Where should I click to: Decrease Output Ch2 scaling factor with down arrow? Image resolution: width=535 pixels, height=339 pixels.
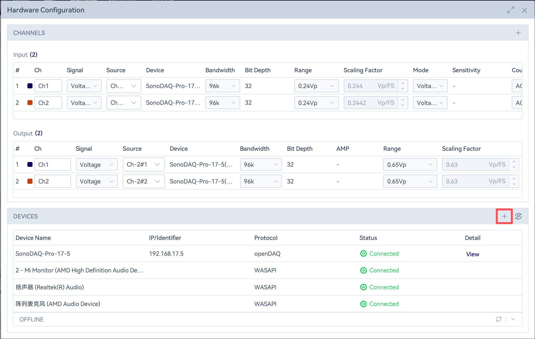[514, 184]
